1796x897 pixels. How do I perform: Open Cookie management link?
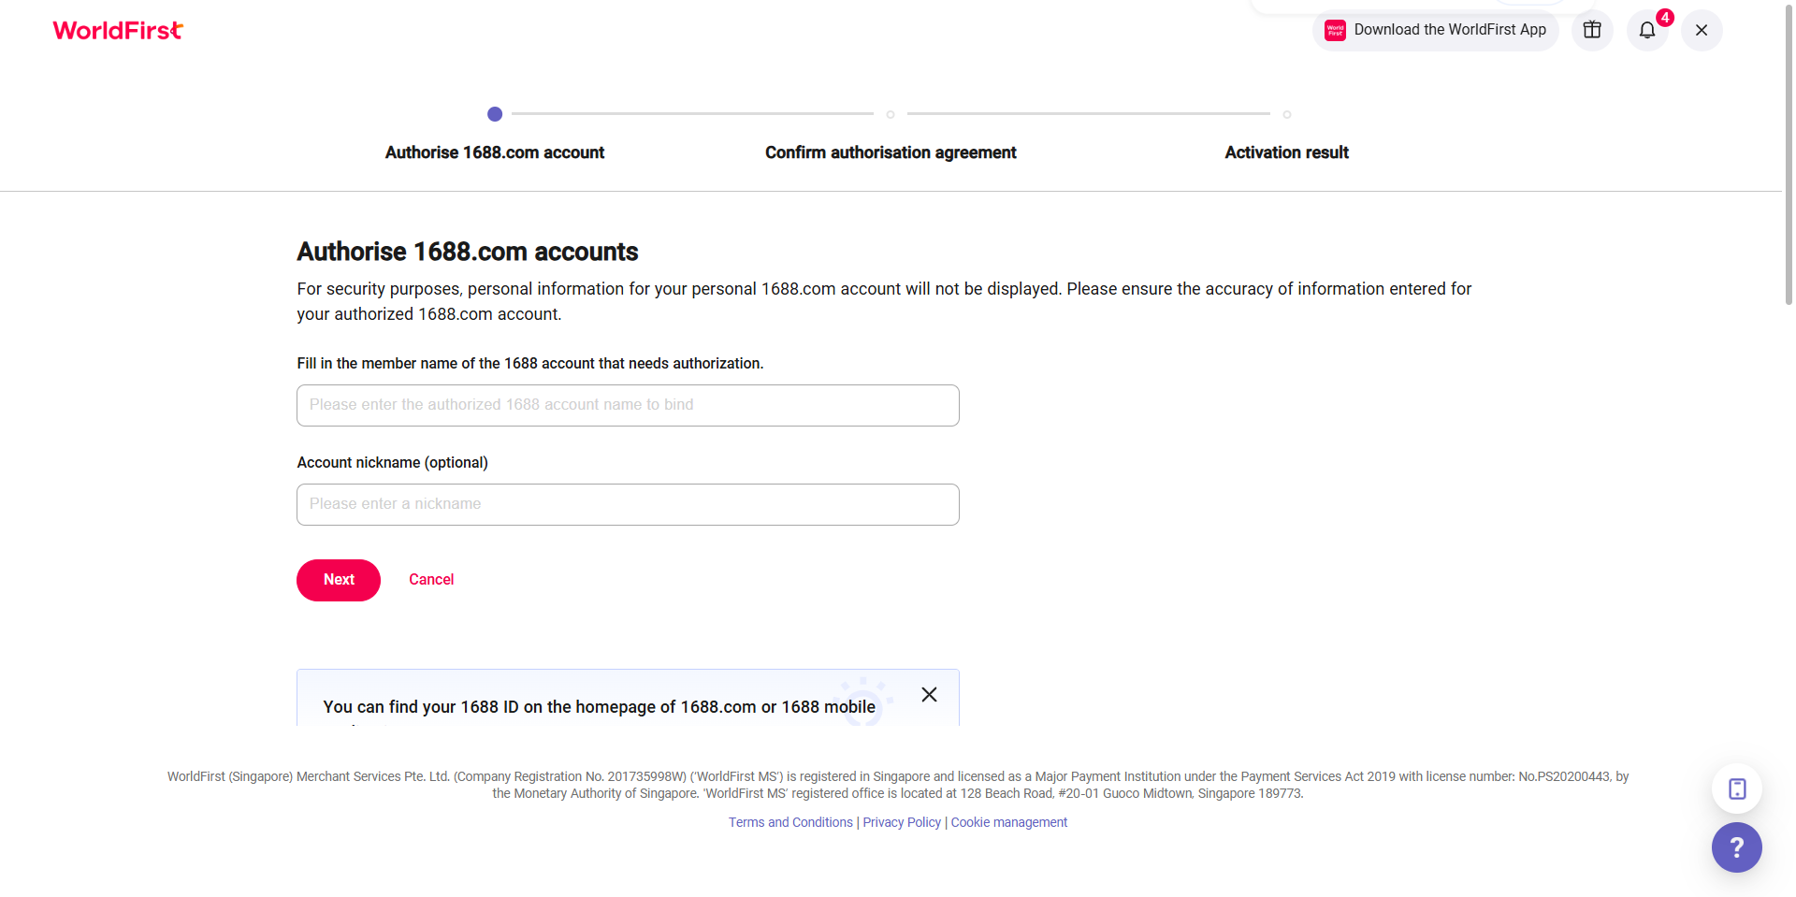coord(1008,822)
